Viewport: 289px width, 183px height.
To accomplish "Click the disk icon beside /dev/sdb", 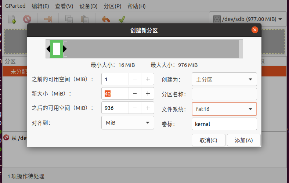I will [x=217, y=19].
